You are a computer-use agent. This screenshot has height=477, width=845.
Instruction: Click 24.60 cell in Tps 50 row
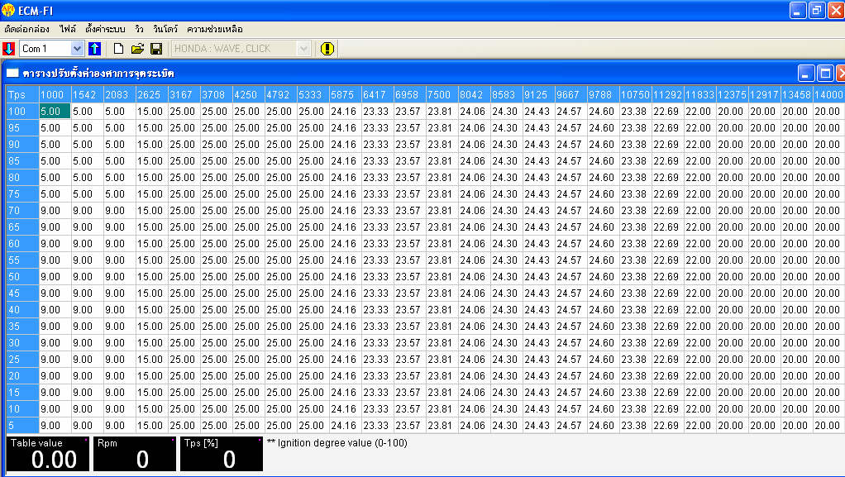tap(603, 276)
